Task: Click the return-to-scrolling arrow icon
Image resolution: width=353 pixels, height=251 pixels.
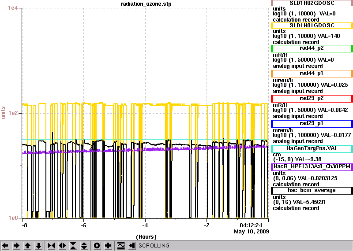Action: 131,246
